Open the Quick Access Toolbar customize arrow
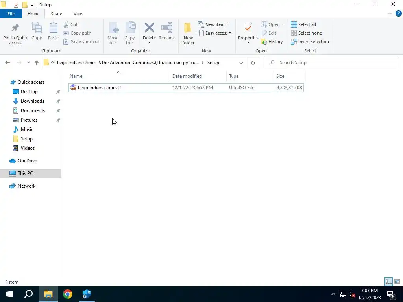The width and height of the screenshot is (403, 302). [x=32, y=5]
